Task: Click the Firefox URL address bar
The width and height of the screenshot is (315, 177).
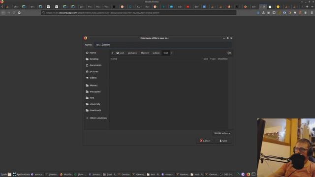Action: [x=139, y=13]
